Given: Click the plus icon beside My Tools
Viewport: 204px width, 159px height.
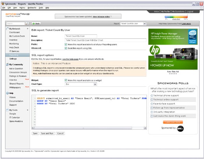Looking at the screenshot, I should [28, 110].
